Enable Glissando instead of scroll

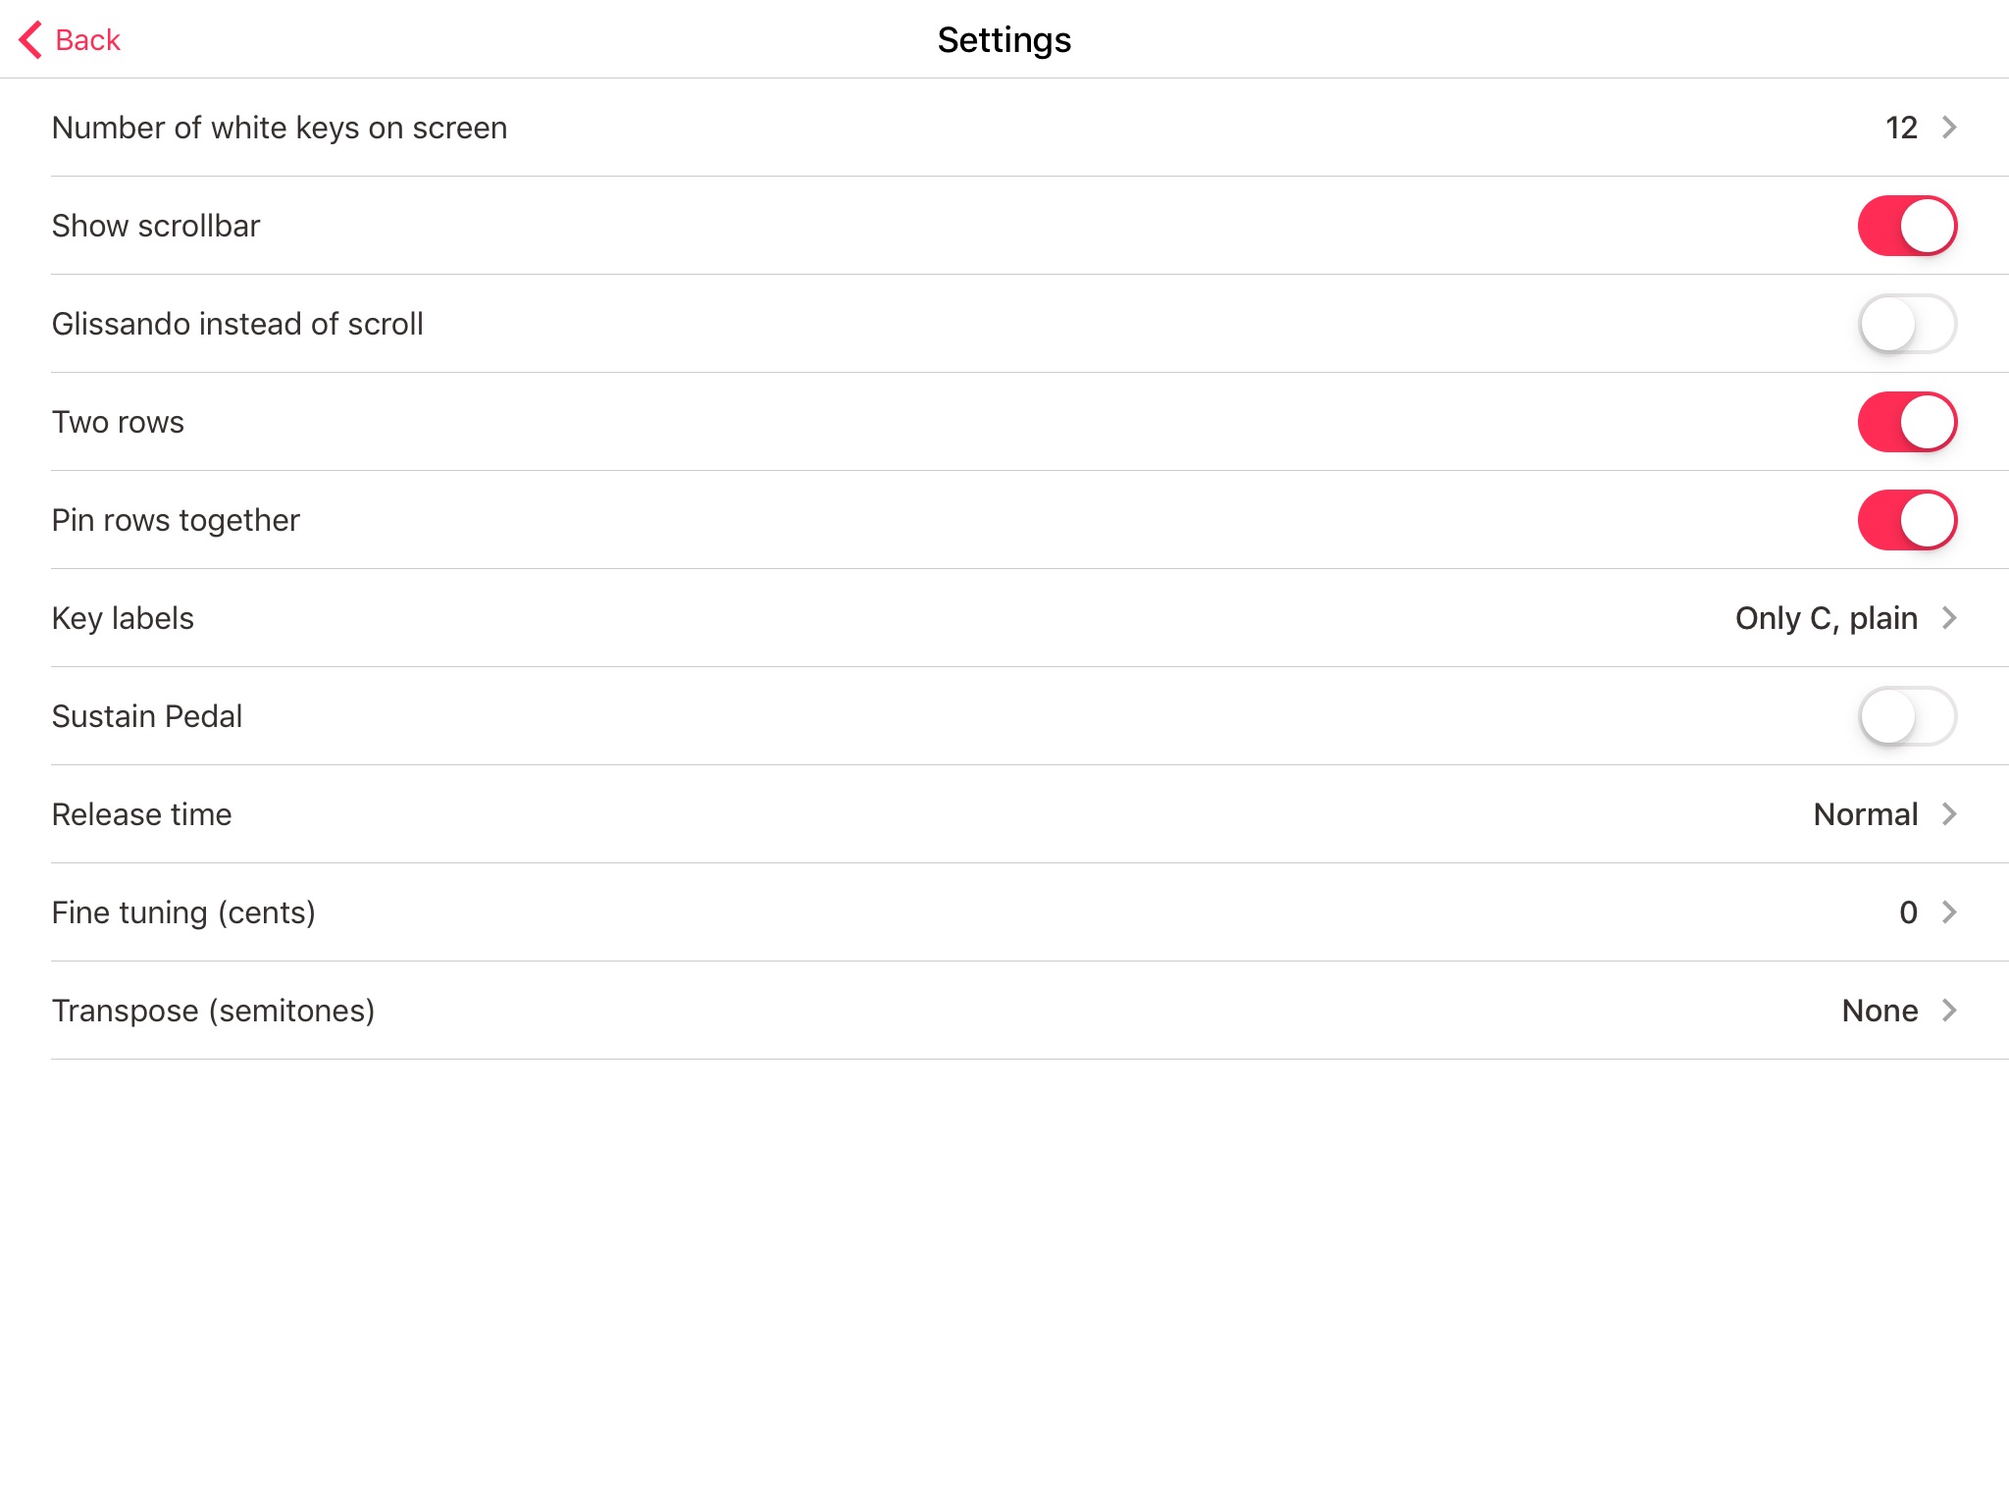click(1906, 324)
